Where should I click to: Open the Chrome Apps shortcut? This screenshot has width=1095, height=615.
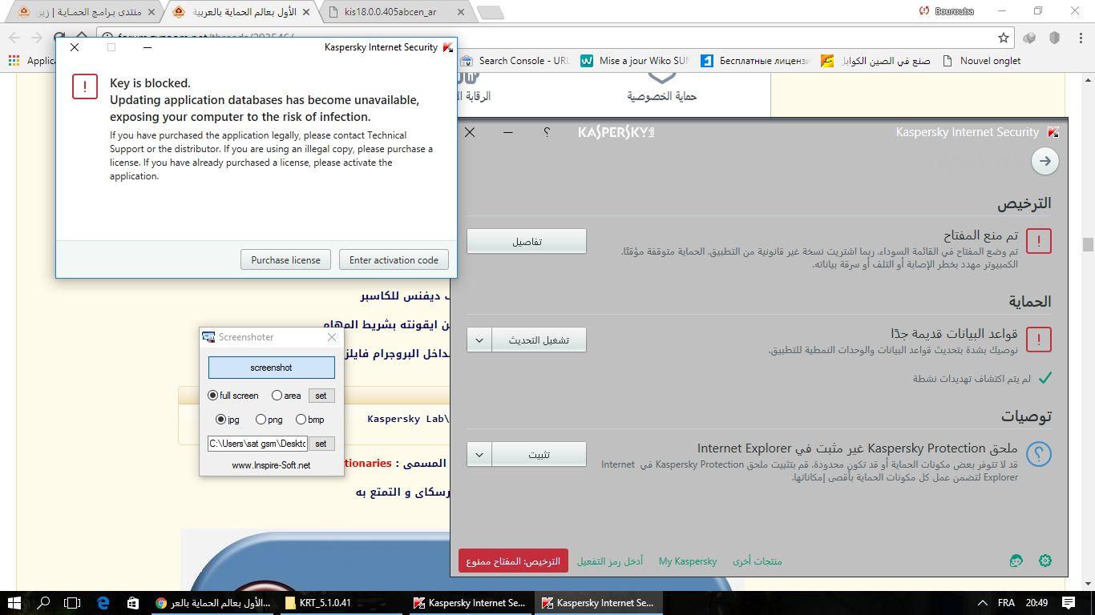(30, 61)
